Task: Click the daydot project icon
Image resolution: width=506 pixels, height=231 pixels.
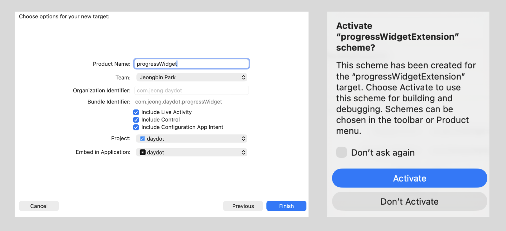Action: pyautogui.click(x=143, y=138)
